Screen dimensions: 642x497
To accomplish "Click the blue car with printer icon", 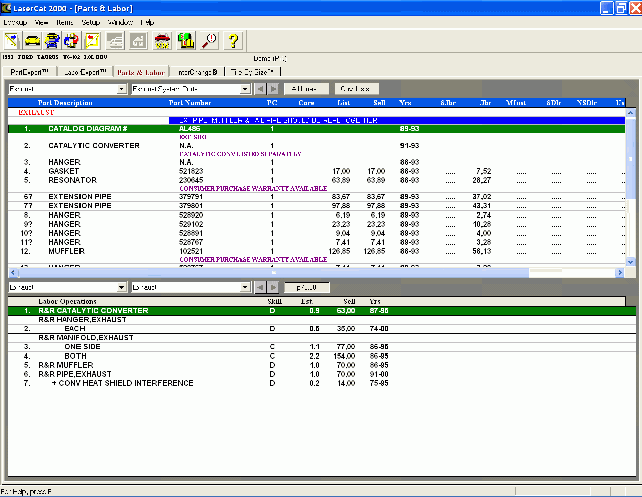I will point(52,41).
